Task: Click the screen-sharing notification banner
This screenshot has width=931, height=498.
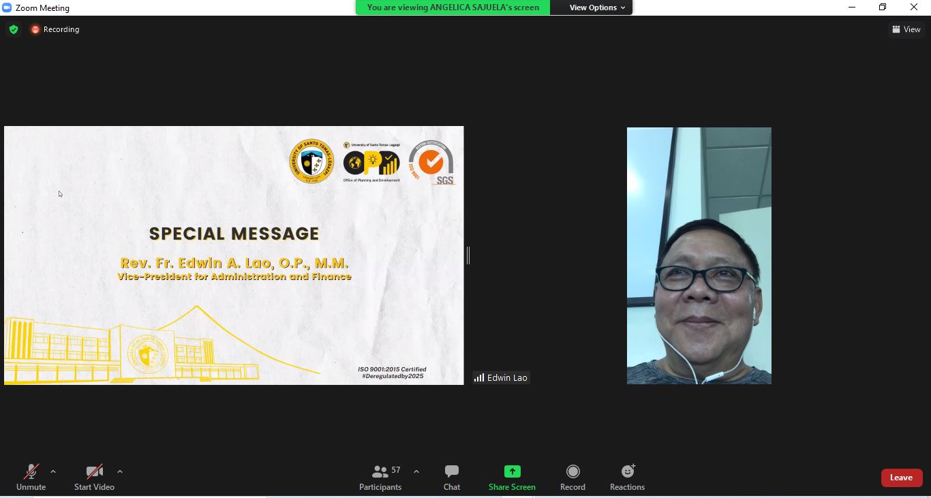Action: [453, 7]
